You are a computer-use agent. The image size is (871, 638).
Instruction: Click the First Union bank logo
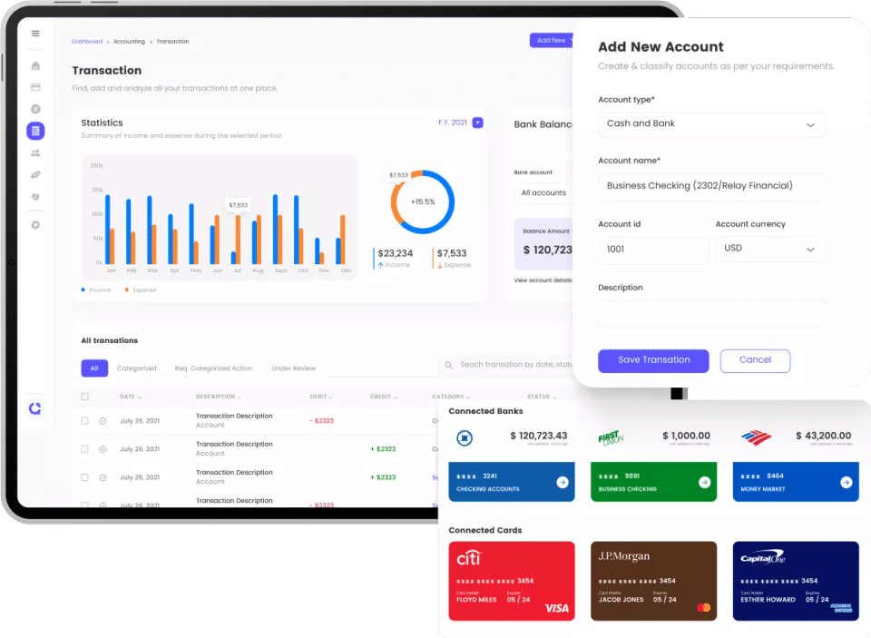(x=611, y=437)
